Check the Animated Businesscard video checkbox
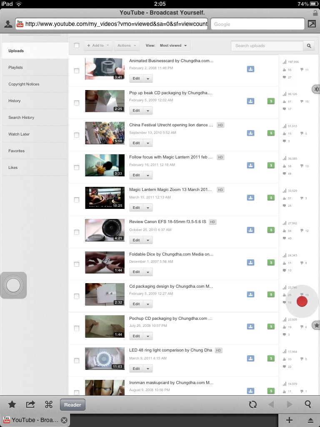 (77, 71)
